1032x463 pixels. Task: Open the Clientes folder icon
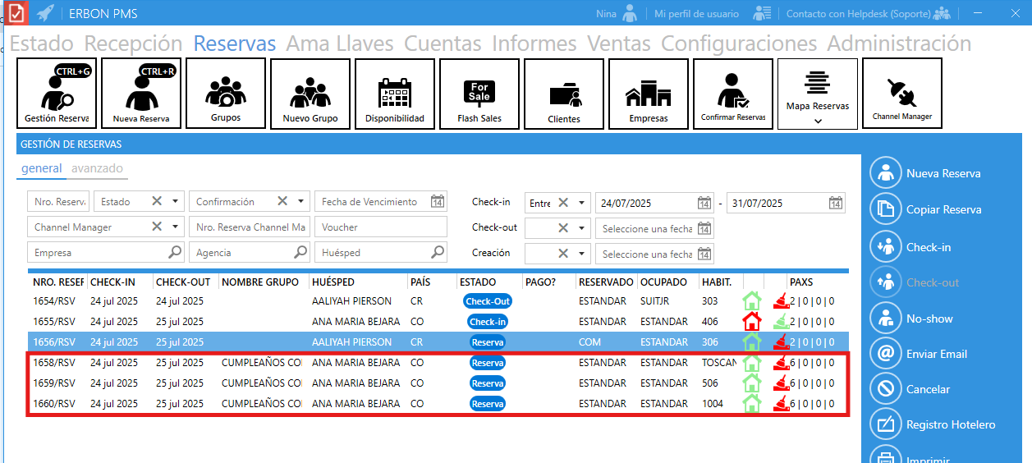pyautogui.click(x=564, y=94)
